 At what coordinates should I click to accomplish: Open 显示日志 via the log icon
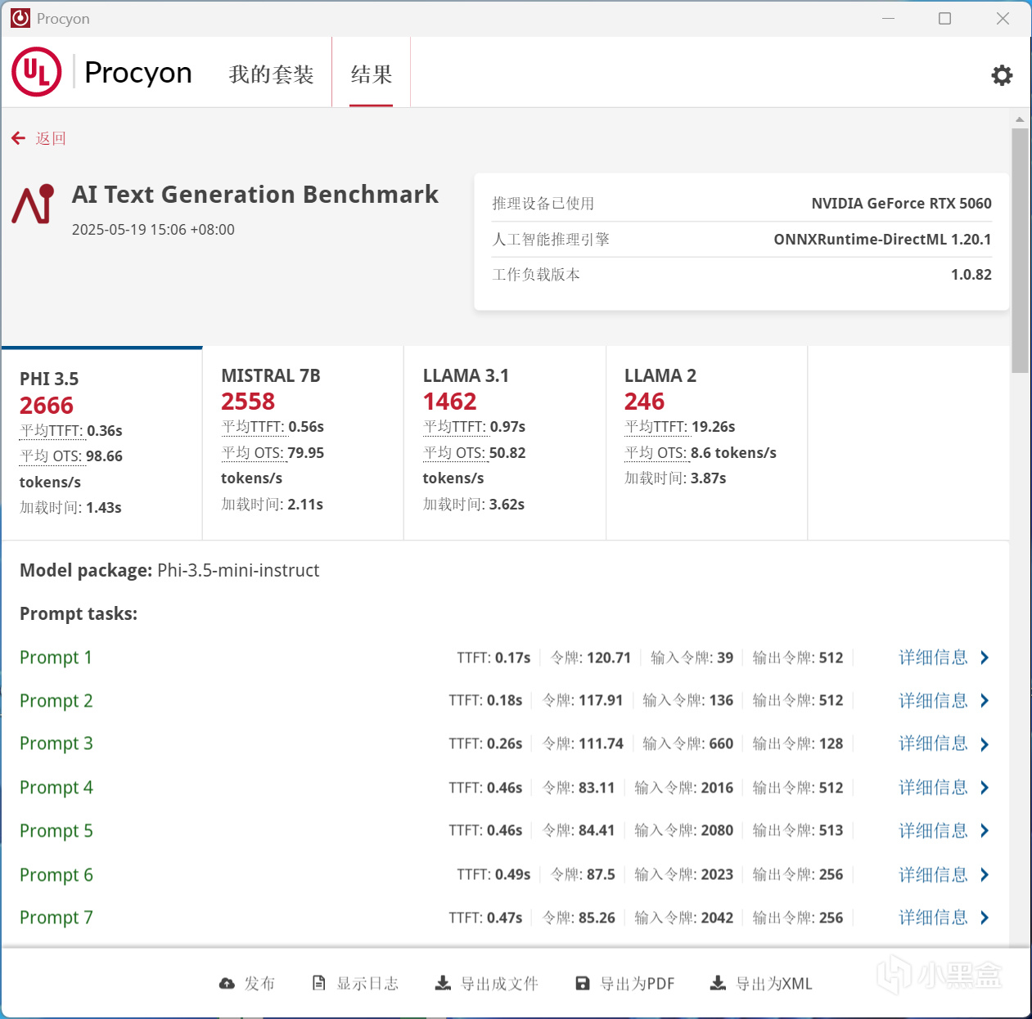319,983
